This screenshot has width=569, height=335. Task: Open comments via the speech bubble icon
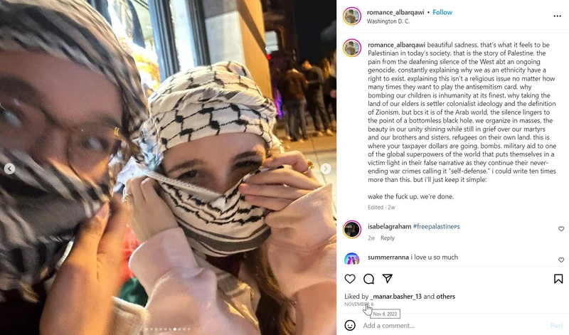[x=368, y=279]
